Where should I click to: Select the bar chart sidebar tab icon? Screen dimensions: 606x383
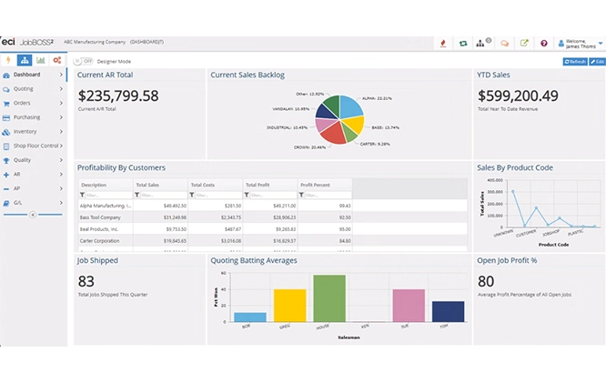(41, 60)
